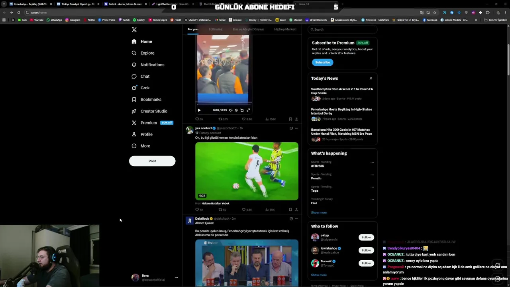Expand the More menu in sidebar

(x=141, y=146)
